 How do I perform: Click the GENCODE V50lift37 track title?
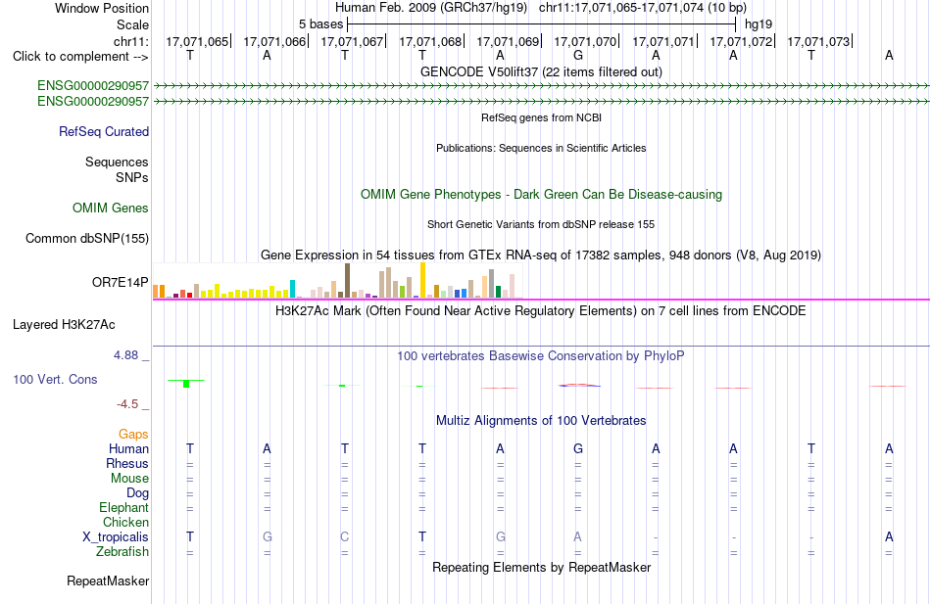(x=541, y=71)
